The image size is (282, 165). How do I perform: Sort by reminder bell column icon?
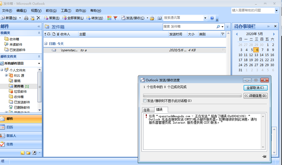click(49, 34)
